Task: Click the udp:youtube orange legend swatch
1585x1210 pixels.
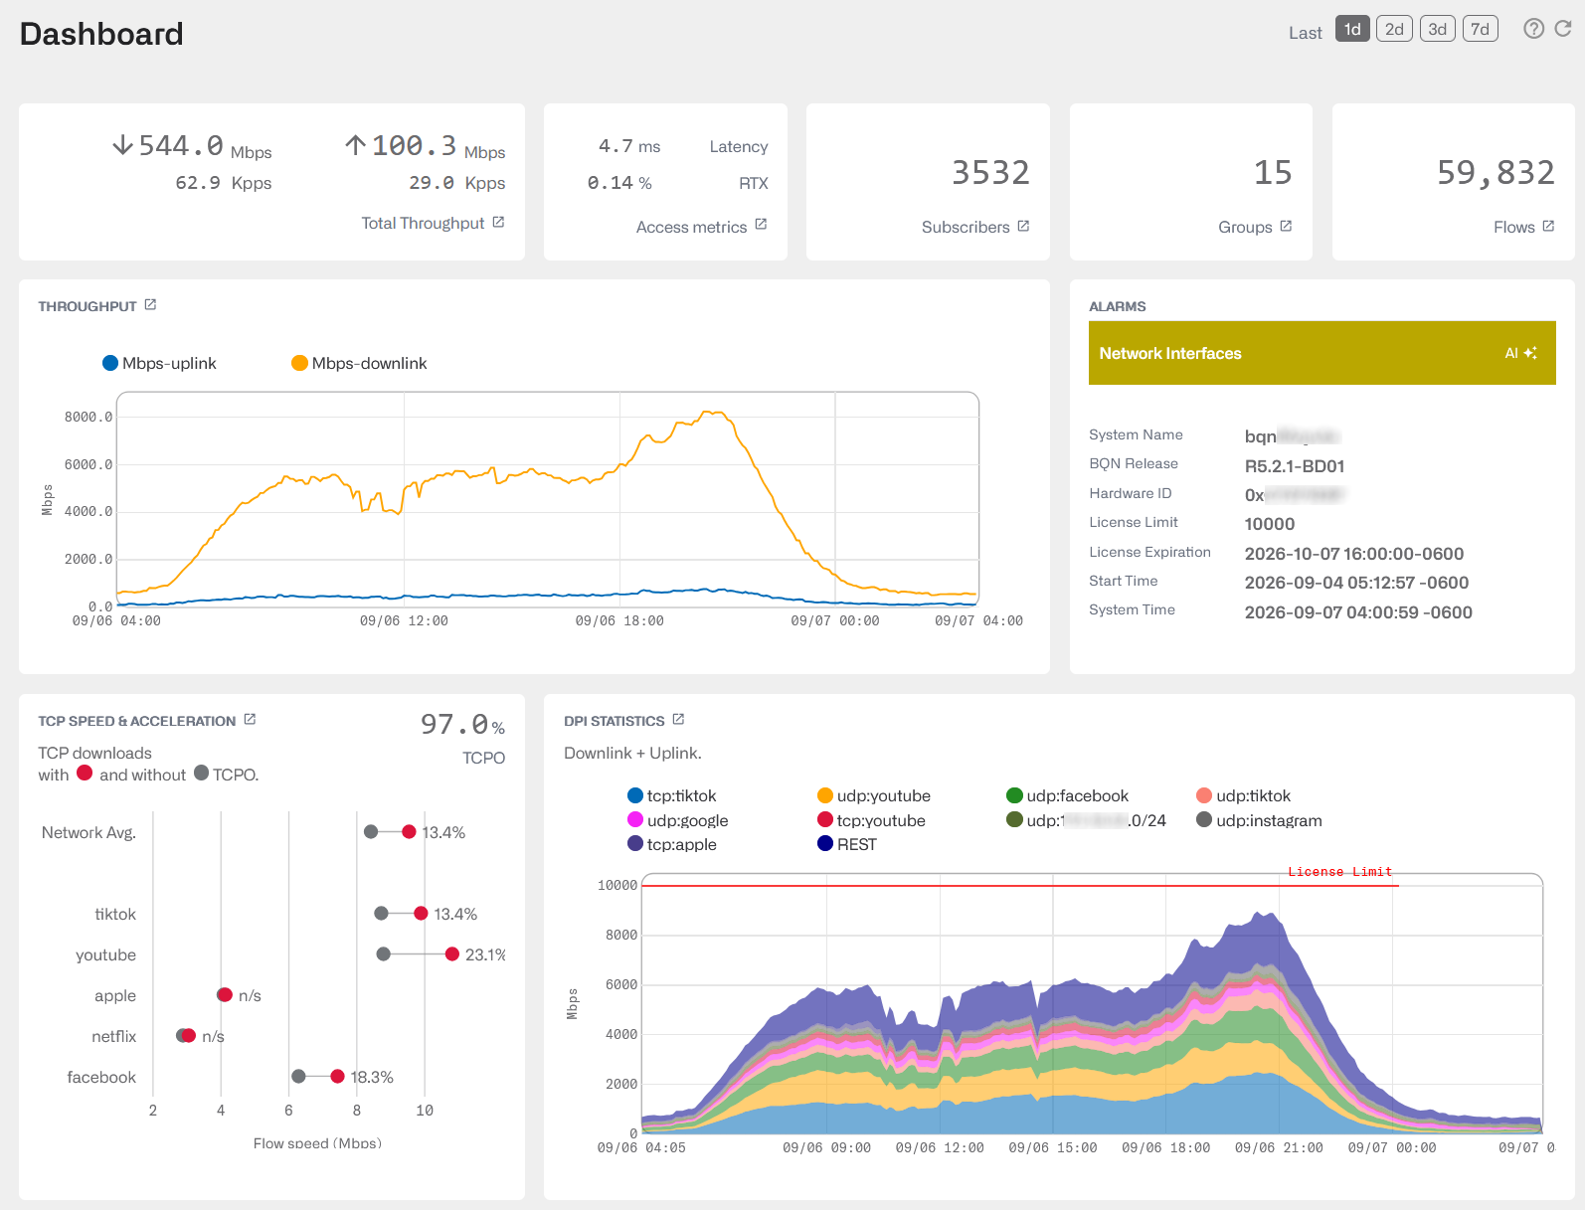Action: (825, 795)
